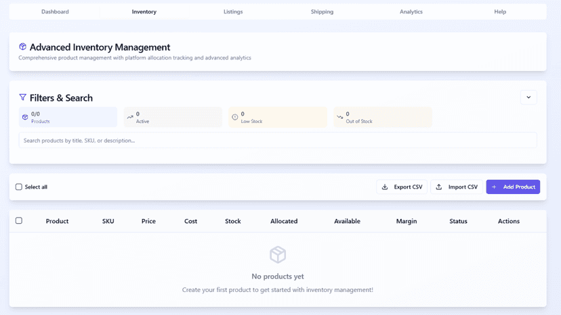Expand the Filters & Search chevron

[528, 97]
